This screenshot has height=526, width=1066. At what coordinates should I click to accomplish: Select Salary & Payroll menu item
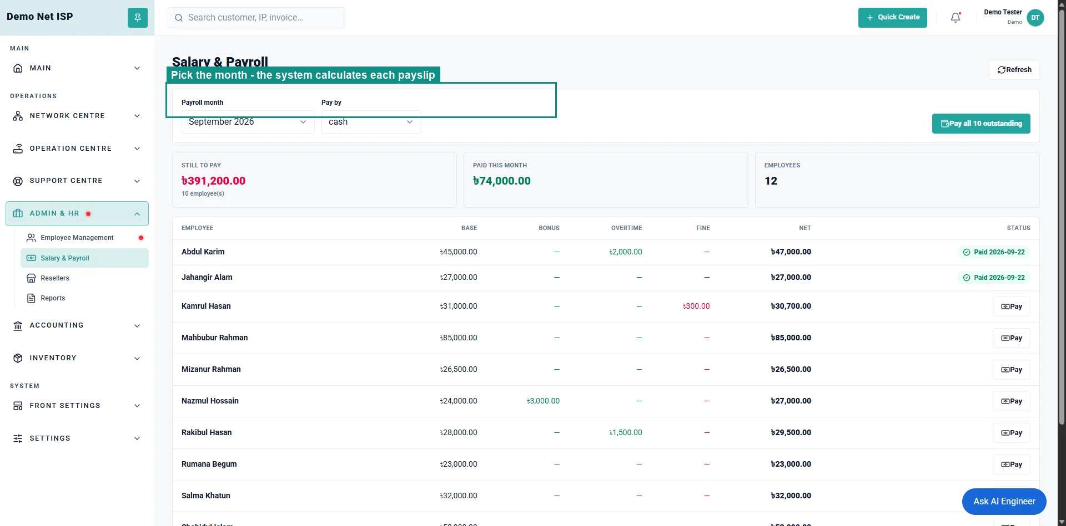(x=84, y=258)
